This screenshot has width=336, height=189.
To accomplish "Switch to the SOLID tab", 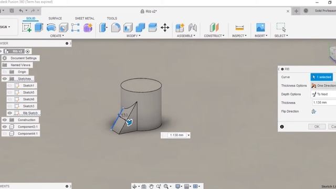I will point(30,18).
